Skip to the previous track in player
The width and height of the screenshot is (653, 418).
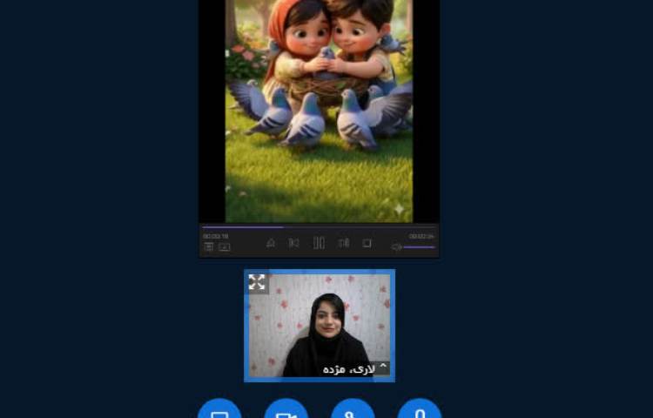[293, 243]
